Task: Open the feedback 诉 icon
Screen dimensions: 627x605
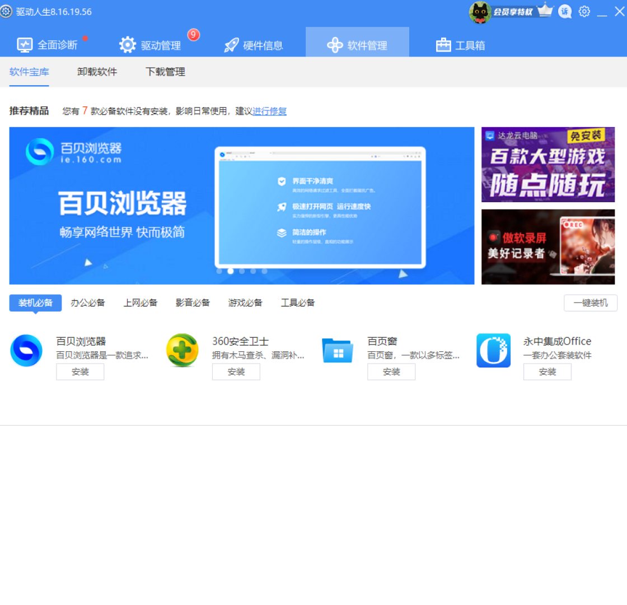Action: click(x=565, y=12)
